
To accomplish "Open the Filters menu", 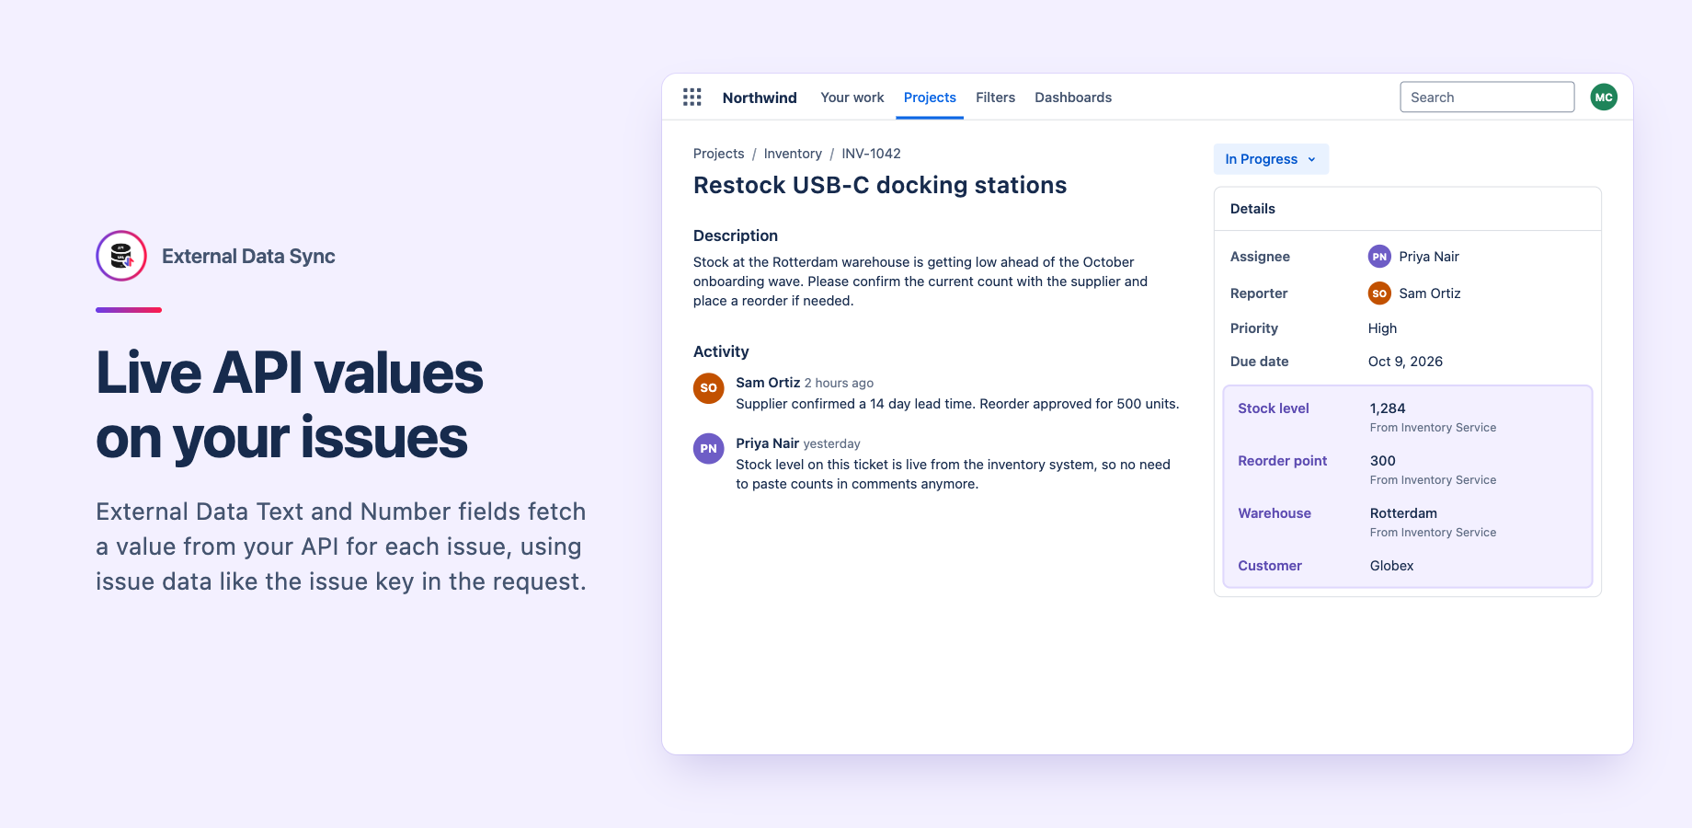I will click(995, 98).
